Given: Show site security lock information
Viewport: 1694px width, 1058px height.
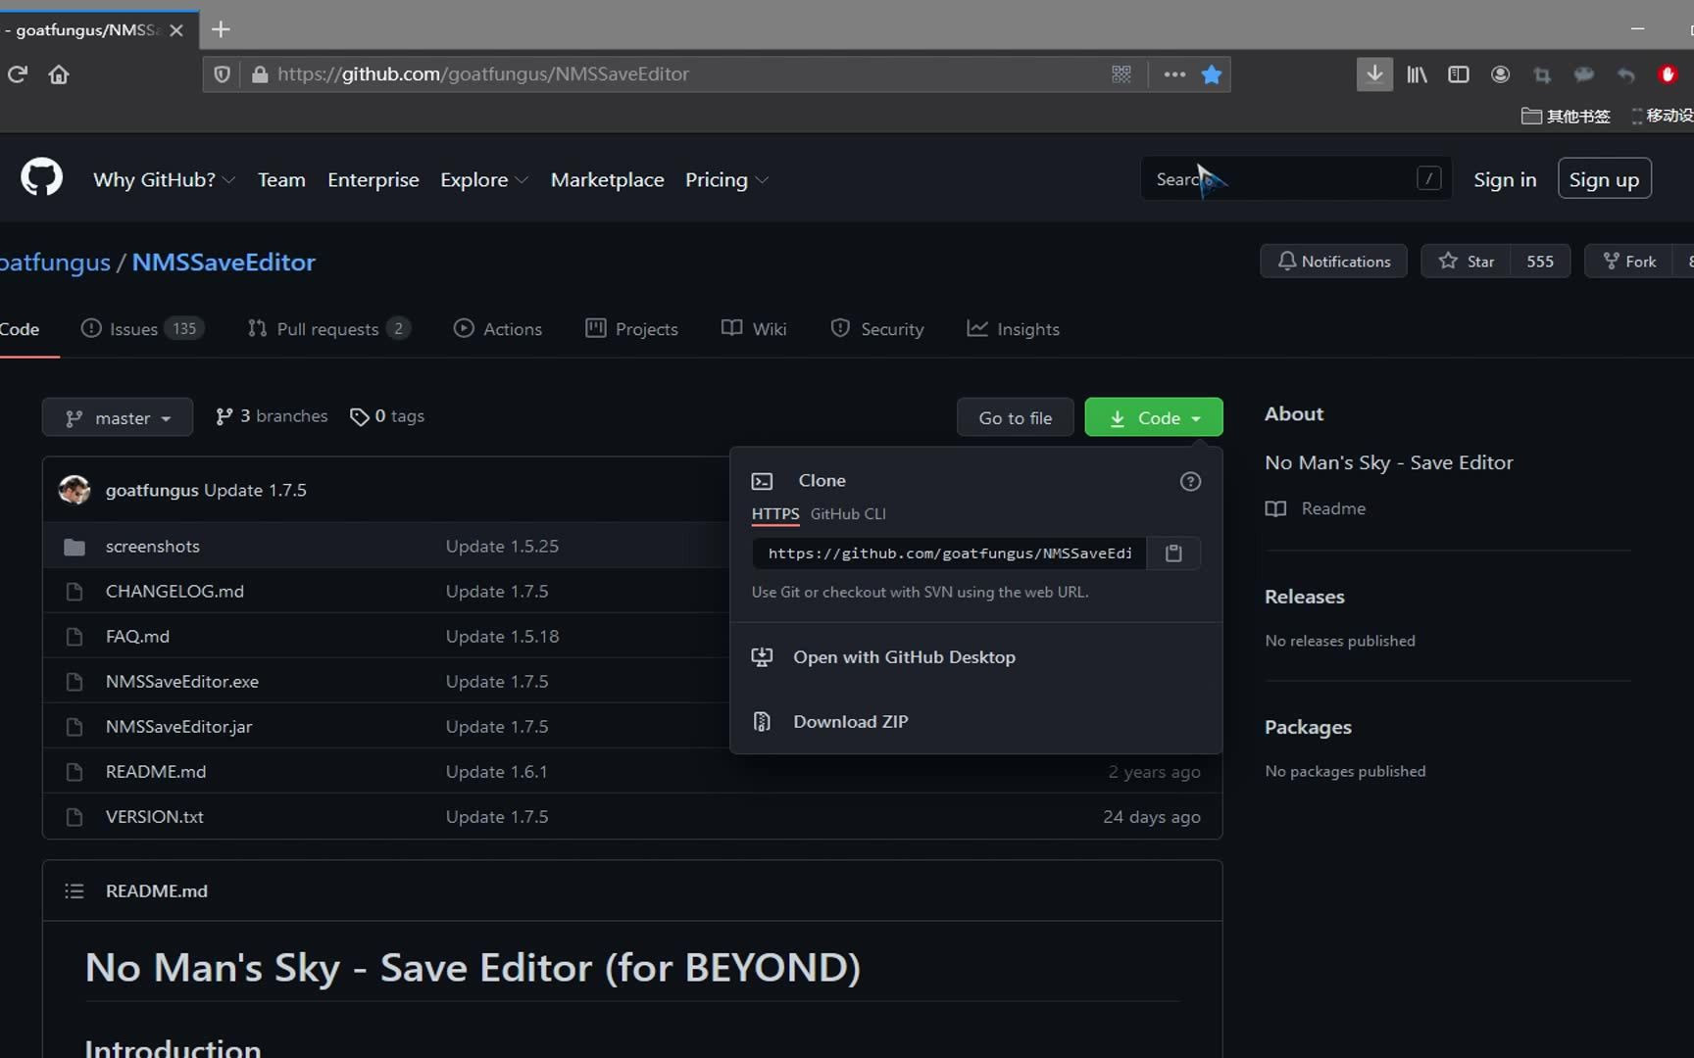Looking at the screenshot, I should point(260,74).
